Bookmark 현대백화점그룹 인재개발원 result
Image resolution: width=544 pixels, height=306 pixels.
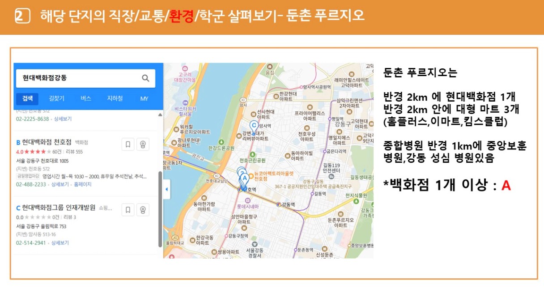click(128, 209)
